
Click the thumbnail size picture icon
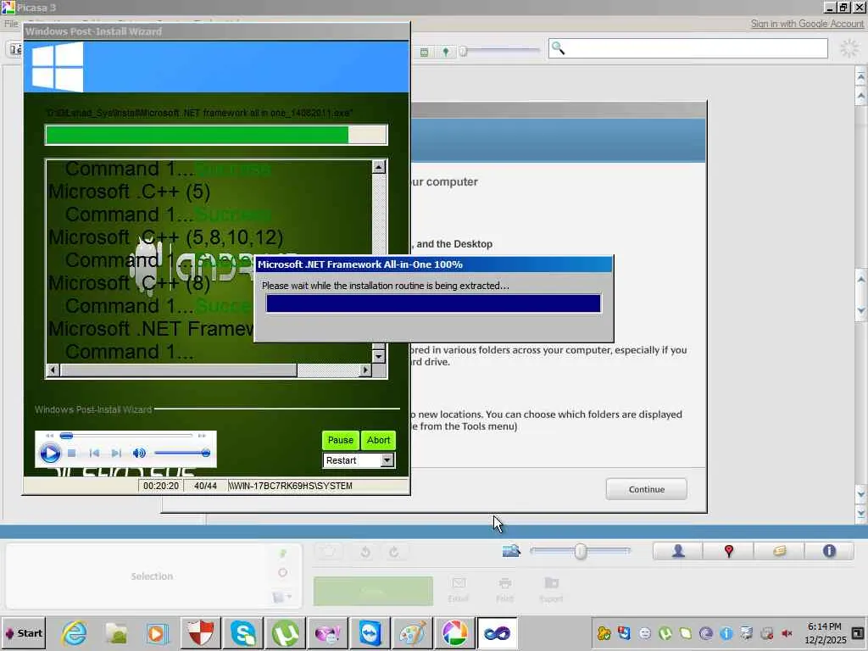click(511, 551)
